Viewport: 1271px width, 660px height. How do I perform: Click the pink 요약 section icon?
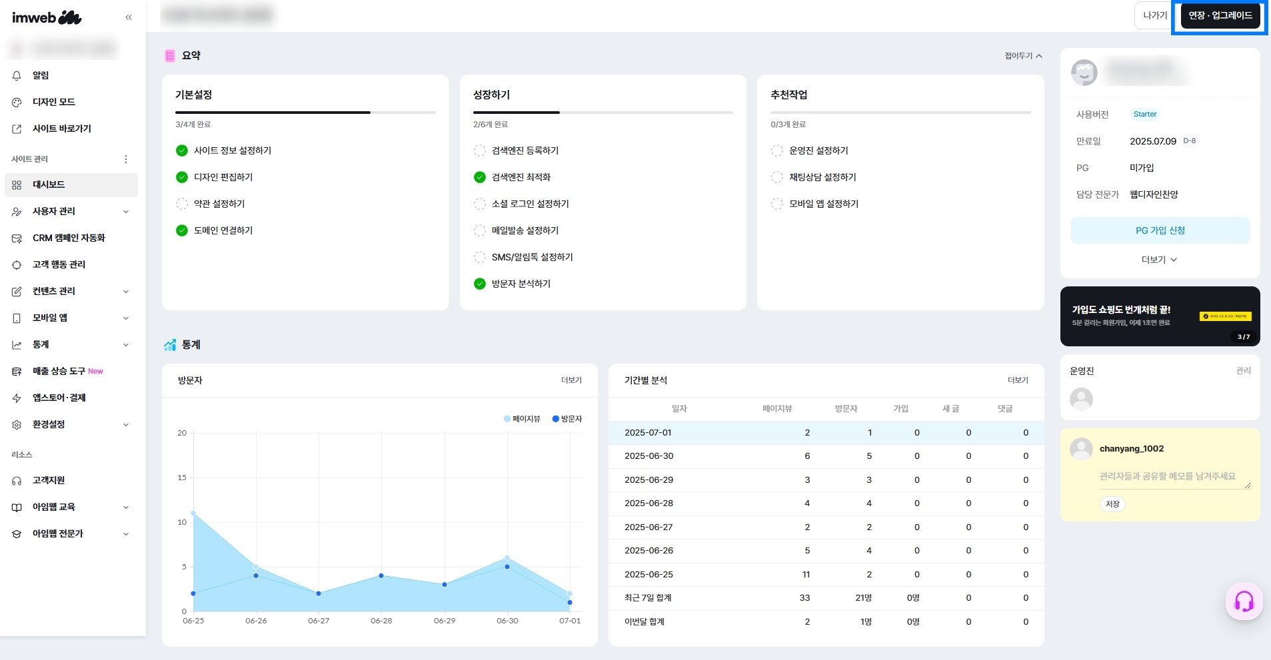pyautogui.click(x=170, y=56)
